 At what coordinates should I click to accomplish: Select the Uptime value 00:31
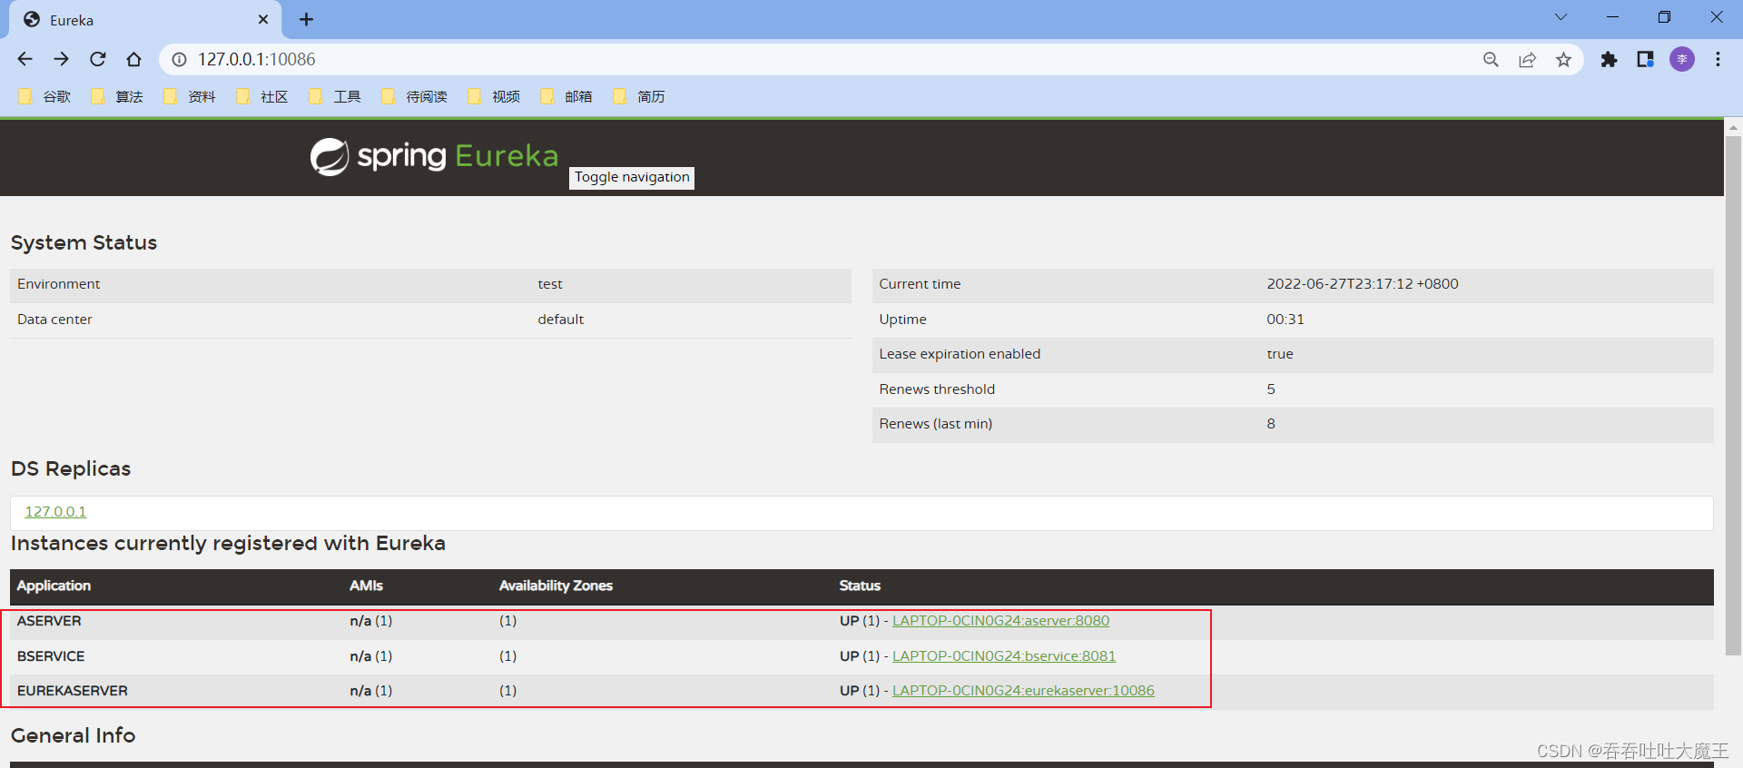[1285, 320]
